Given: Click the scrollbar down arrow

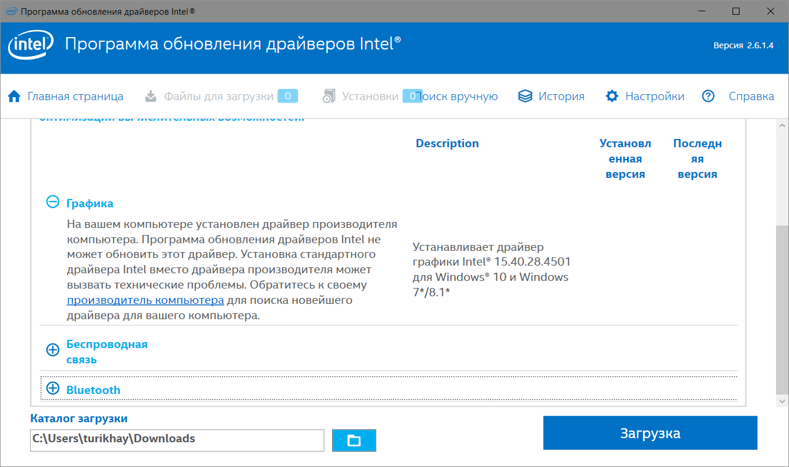Looking at the screenshot, I should coord(782,400).
